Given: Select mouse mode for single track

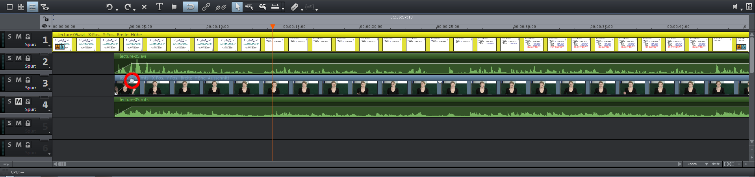Looking at the screenshot, I should (249, 7).
